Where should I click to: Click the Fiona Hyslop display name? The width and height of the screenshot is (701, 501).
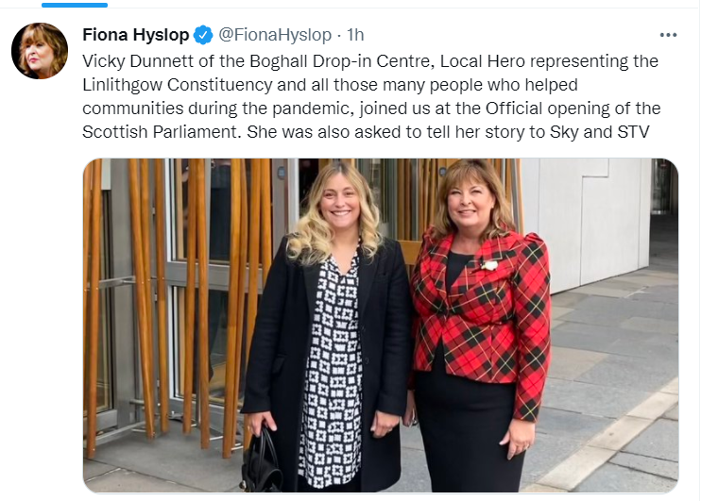136,35
